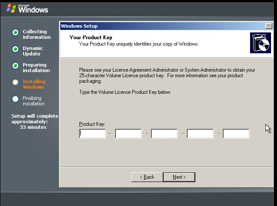Click the Preparing installation step indicator

15,65
